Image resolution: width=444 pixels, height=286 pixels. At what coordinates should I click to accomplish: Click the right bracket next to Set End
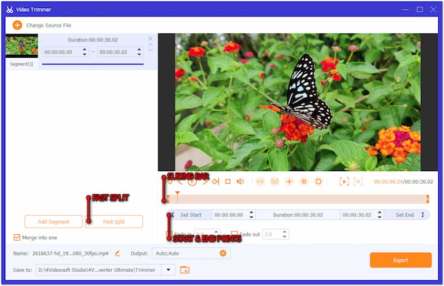(x=423, y=215)
